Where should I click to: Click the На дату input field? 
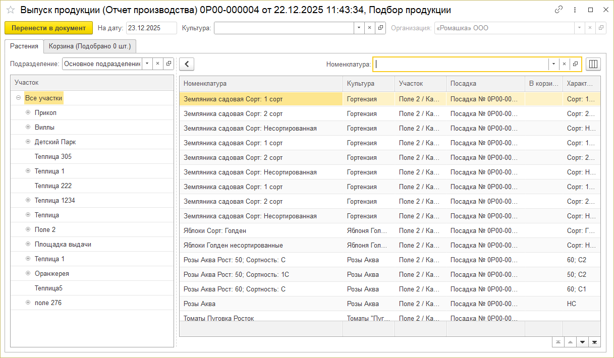pyautogui.click(x=151, y=28)
